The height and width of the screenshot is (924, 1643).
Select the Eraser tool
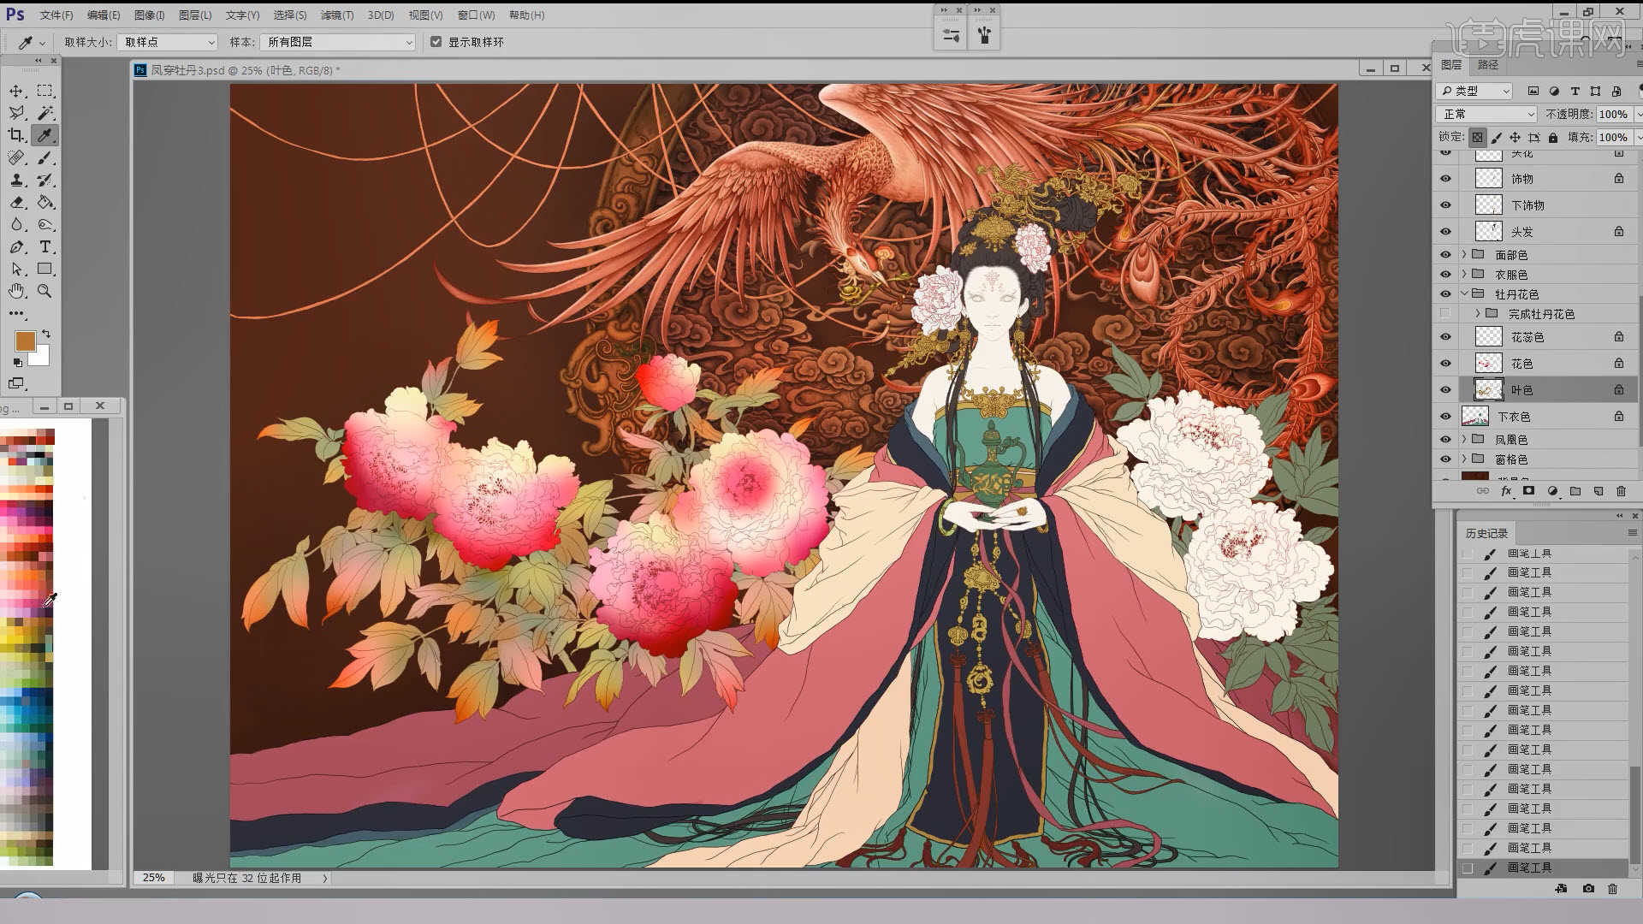tap(16, 202)
